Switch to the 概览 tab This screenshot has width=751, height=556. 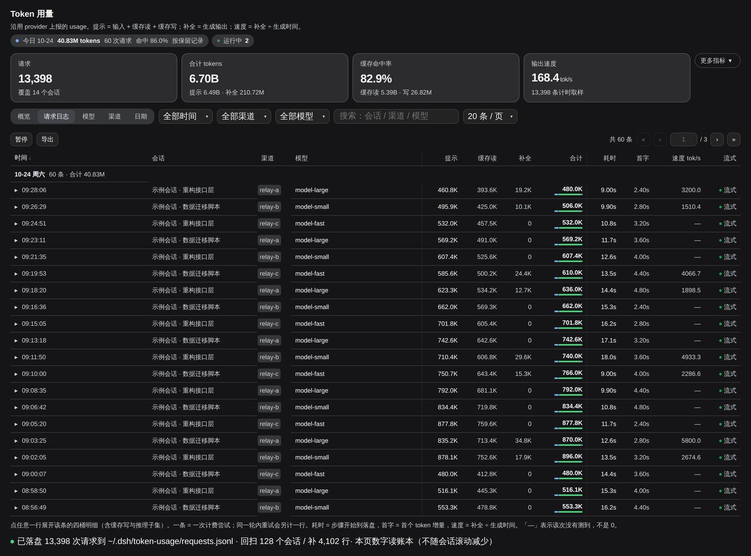[24, 116]
